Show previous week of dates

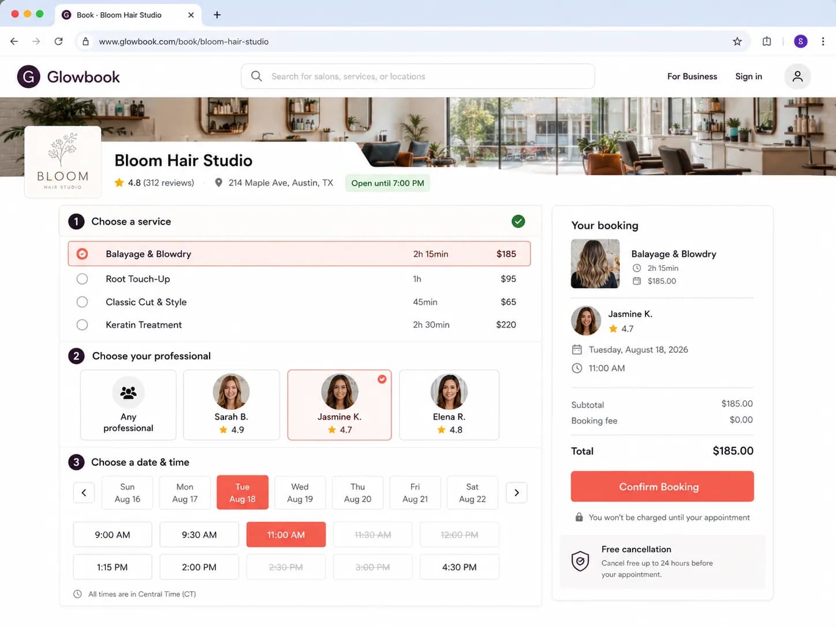click(84, 492)
